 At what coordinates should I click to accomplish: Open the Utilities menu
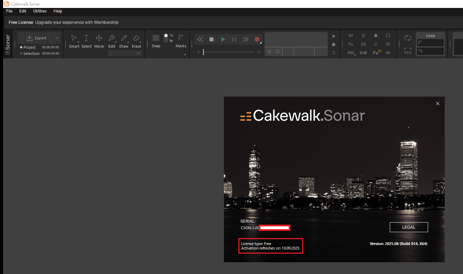click(40, 11)
